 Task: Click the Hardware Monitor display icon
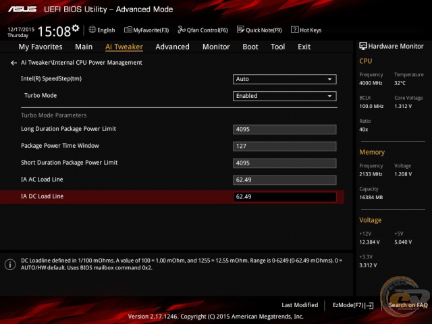363,46
